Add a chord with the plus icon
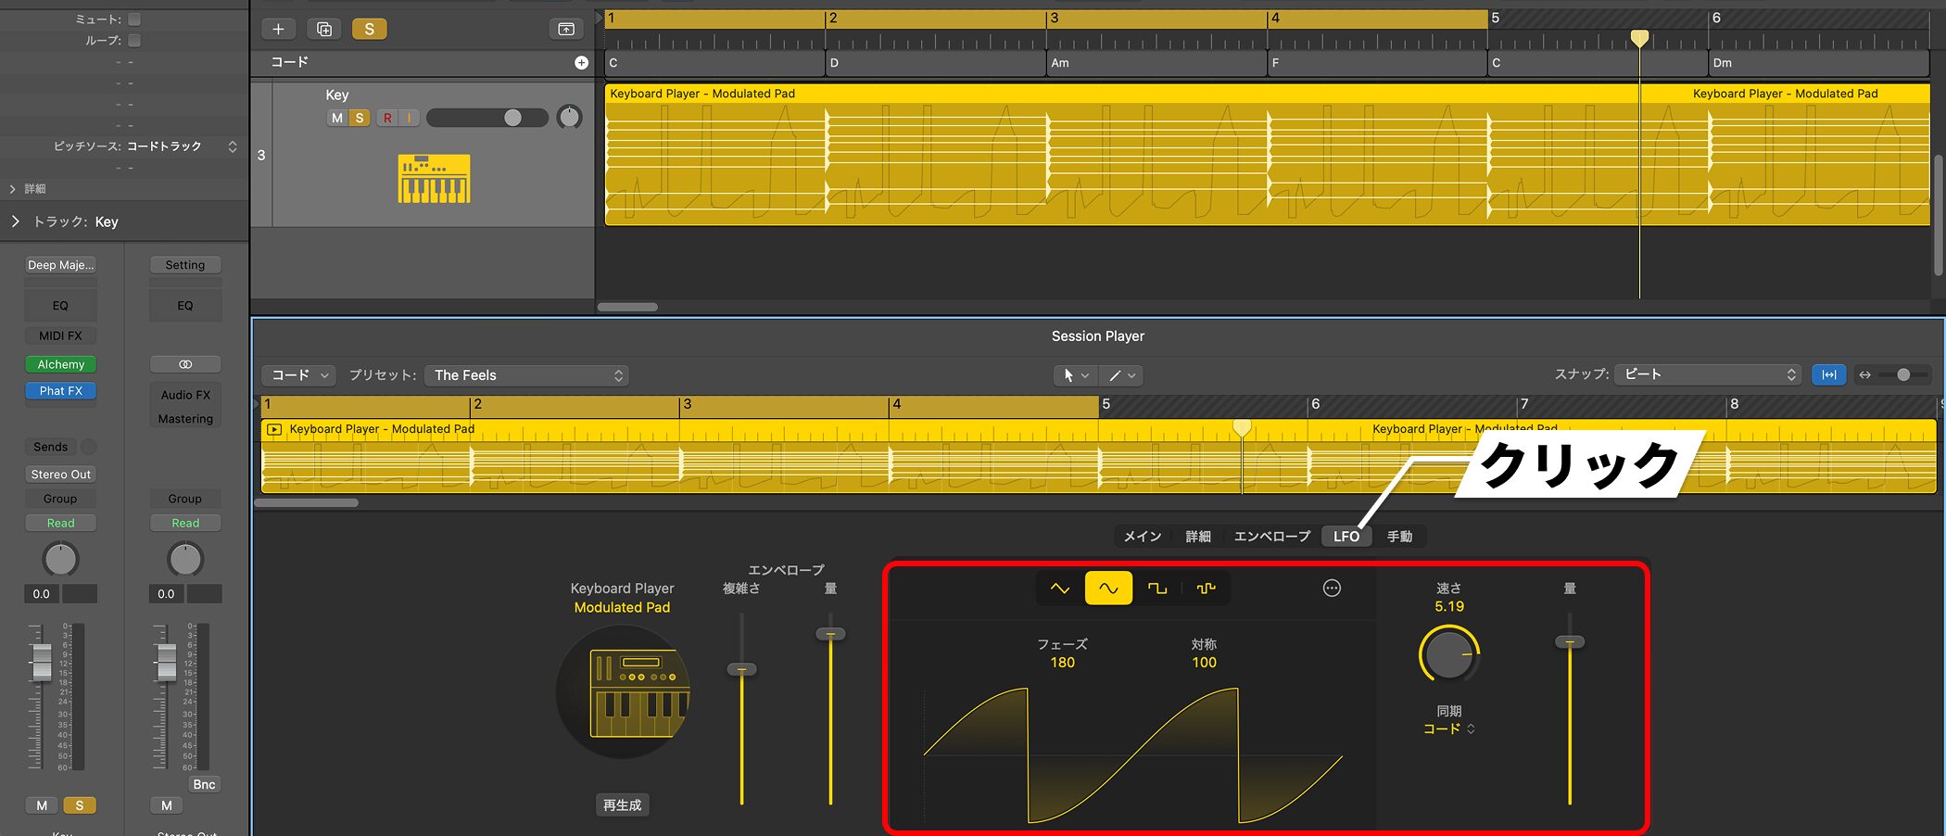 (581, 63)
